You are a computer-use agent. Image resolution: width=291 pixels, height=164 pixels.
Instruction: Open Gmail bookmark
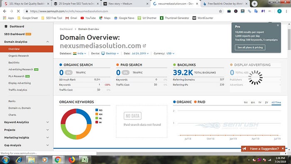[x=71, y=18]
